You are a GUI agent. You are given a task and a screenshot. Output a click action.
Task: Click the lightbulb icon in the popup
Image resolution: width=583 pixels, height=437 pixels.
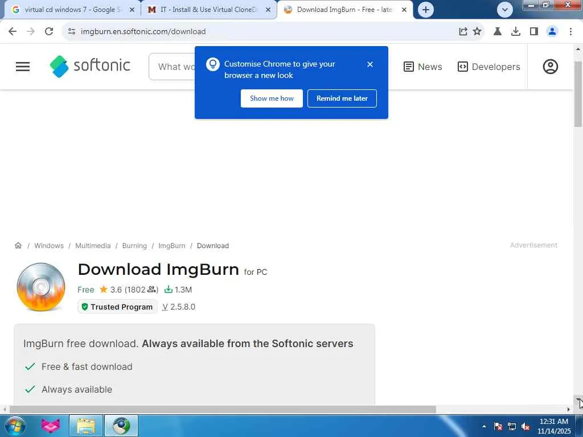(213, 64)
